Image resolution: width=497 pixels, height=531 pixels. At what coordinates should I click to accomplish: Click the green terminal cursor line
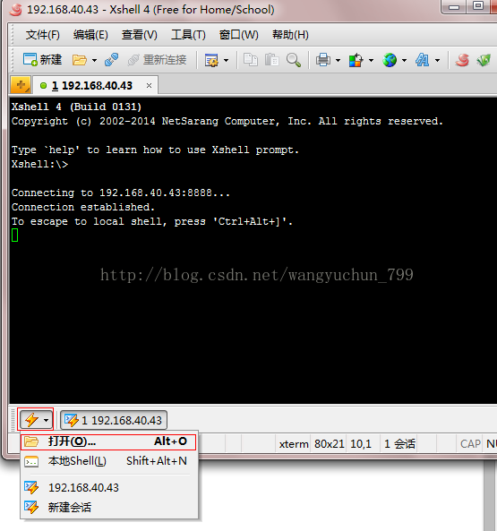tap(14, 235)
